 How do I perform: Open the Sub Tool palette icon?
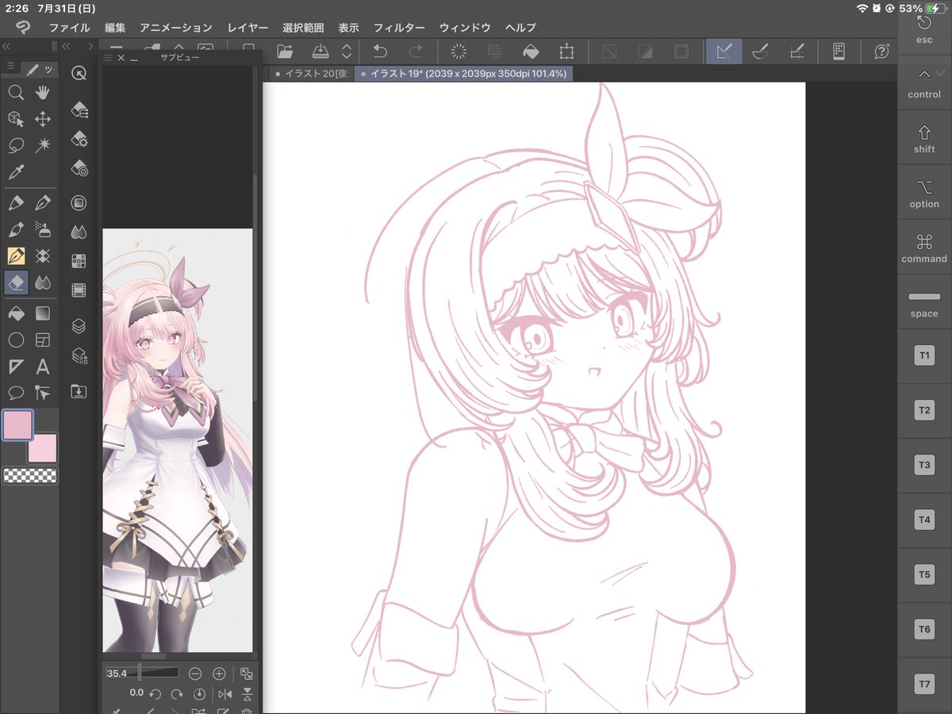79,109
